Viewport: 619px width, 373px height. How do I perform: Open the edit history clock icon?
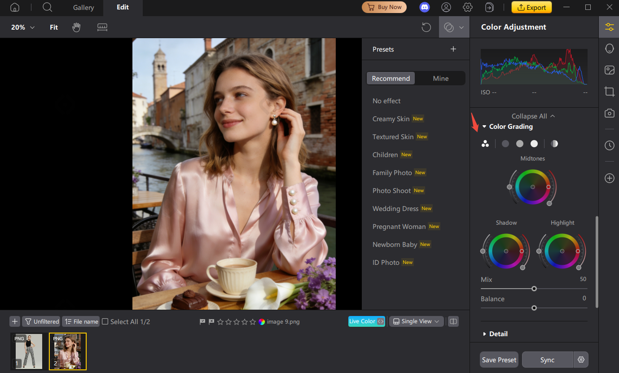click(609, 145)
